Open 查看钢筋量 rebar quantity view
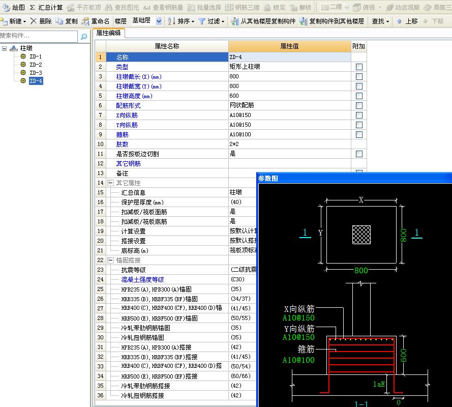452x407 pixels. (x=163, y=7)
